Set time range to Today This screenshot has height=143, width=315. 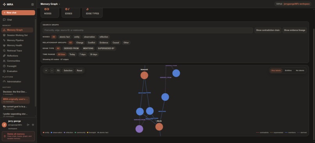tap(72, 54)
